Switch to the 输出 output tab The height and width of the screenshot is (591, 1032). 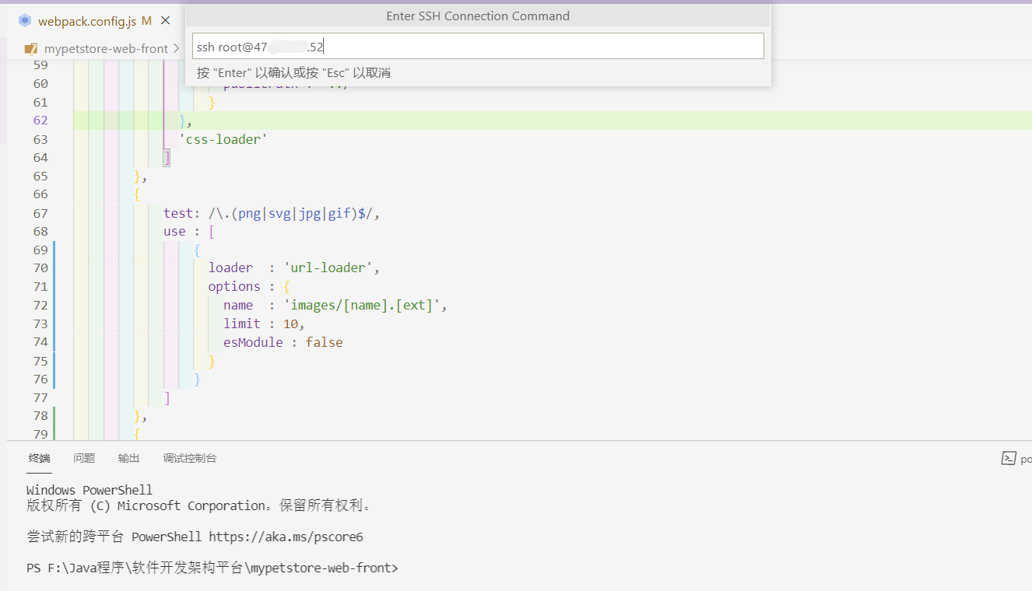[x=129, y=458]
